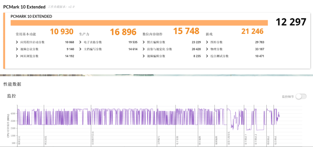Click the 2500 y-axis tick label
The image size is (313, 147).
(13, 128)
